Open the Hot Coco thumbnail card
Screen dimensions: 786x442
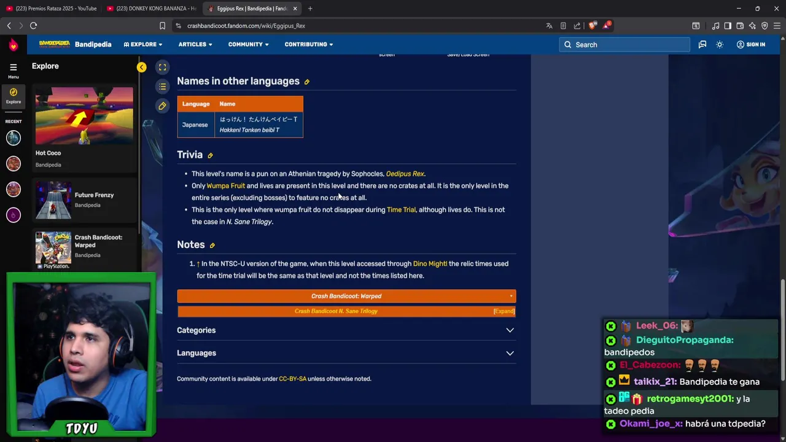84,128
